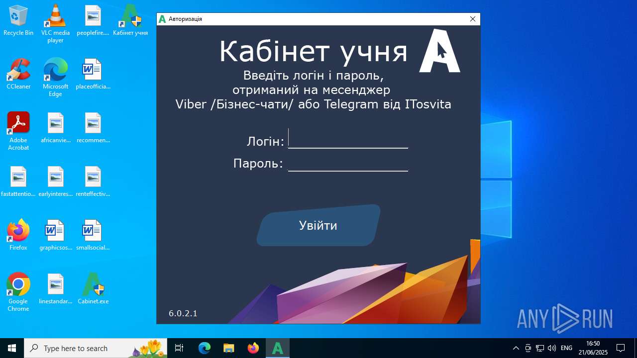
Task: Open Firefox from the taskbar
Action: coord(253,348)
